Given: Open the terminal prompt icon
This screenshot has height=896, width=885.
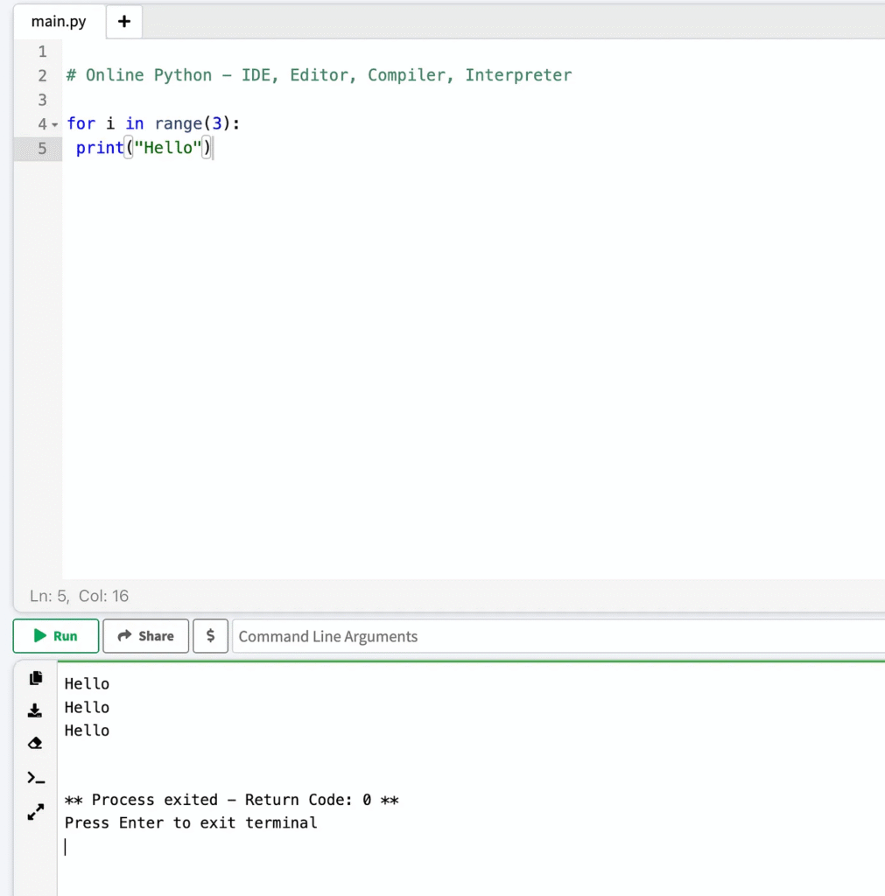Looking at the screenshot, I should pos(35,778).
